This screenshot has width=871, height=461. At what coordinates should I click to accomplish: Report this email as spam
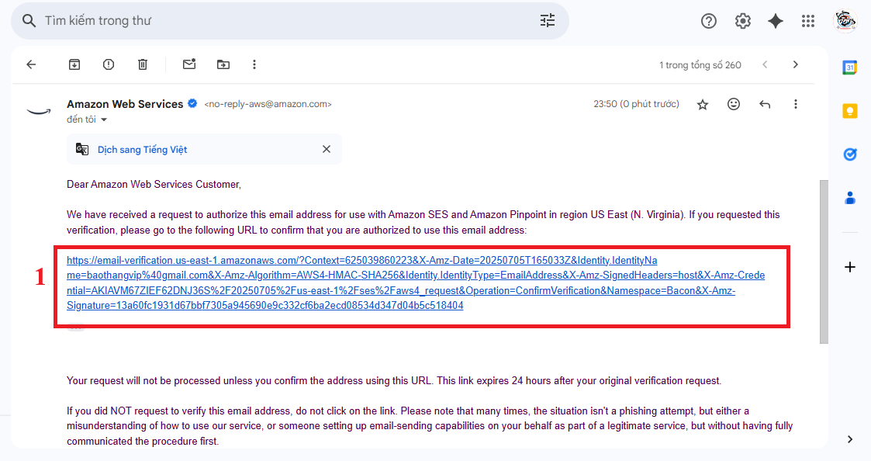coord(109,64)
